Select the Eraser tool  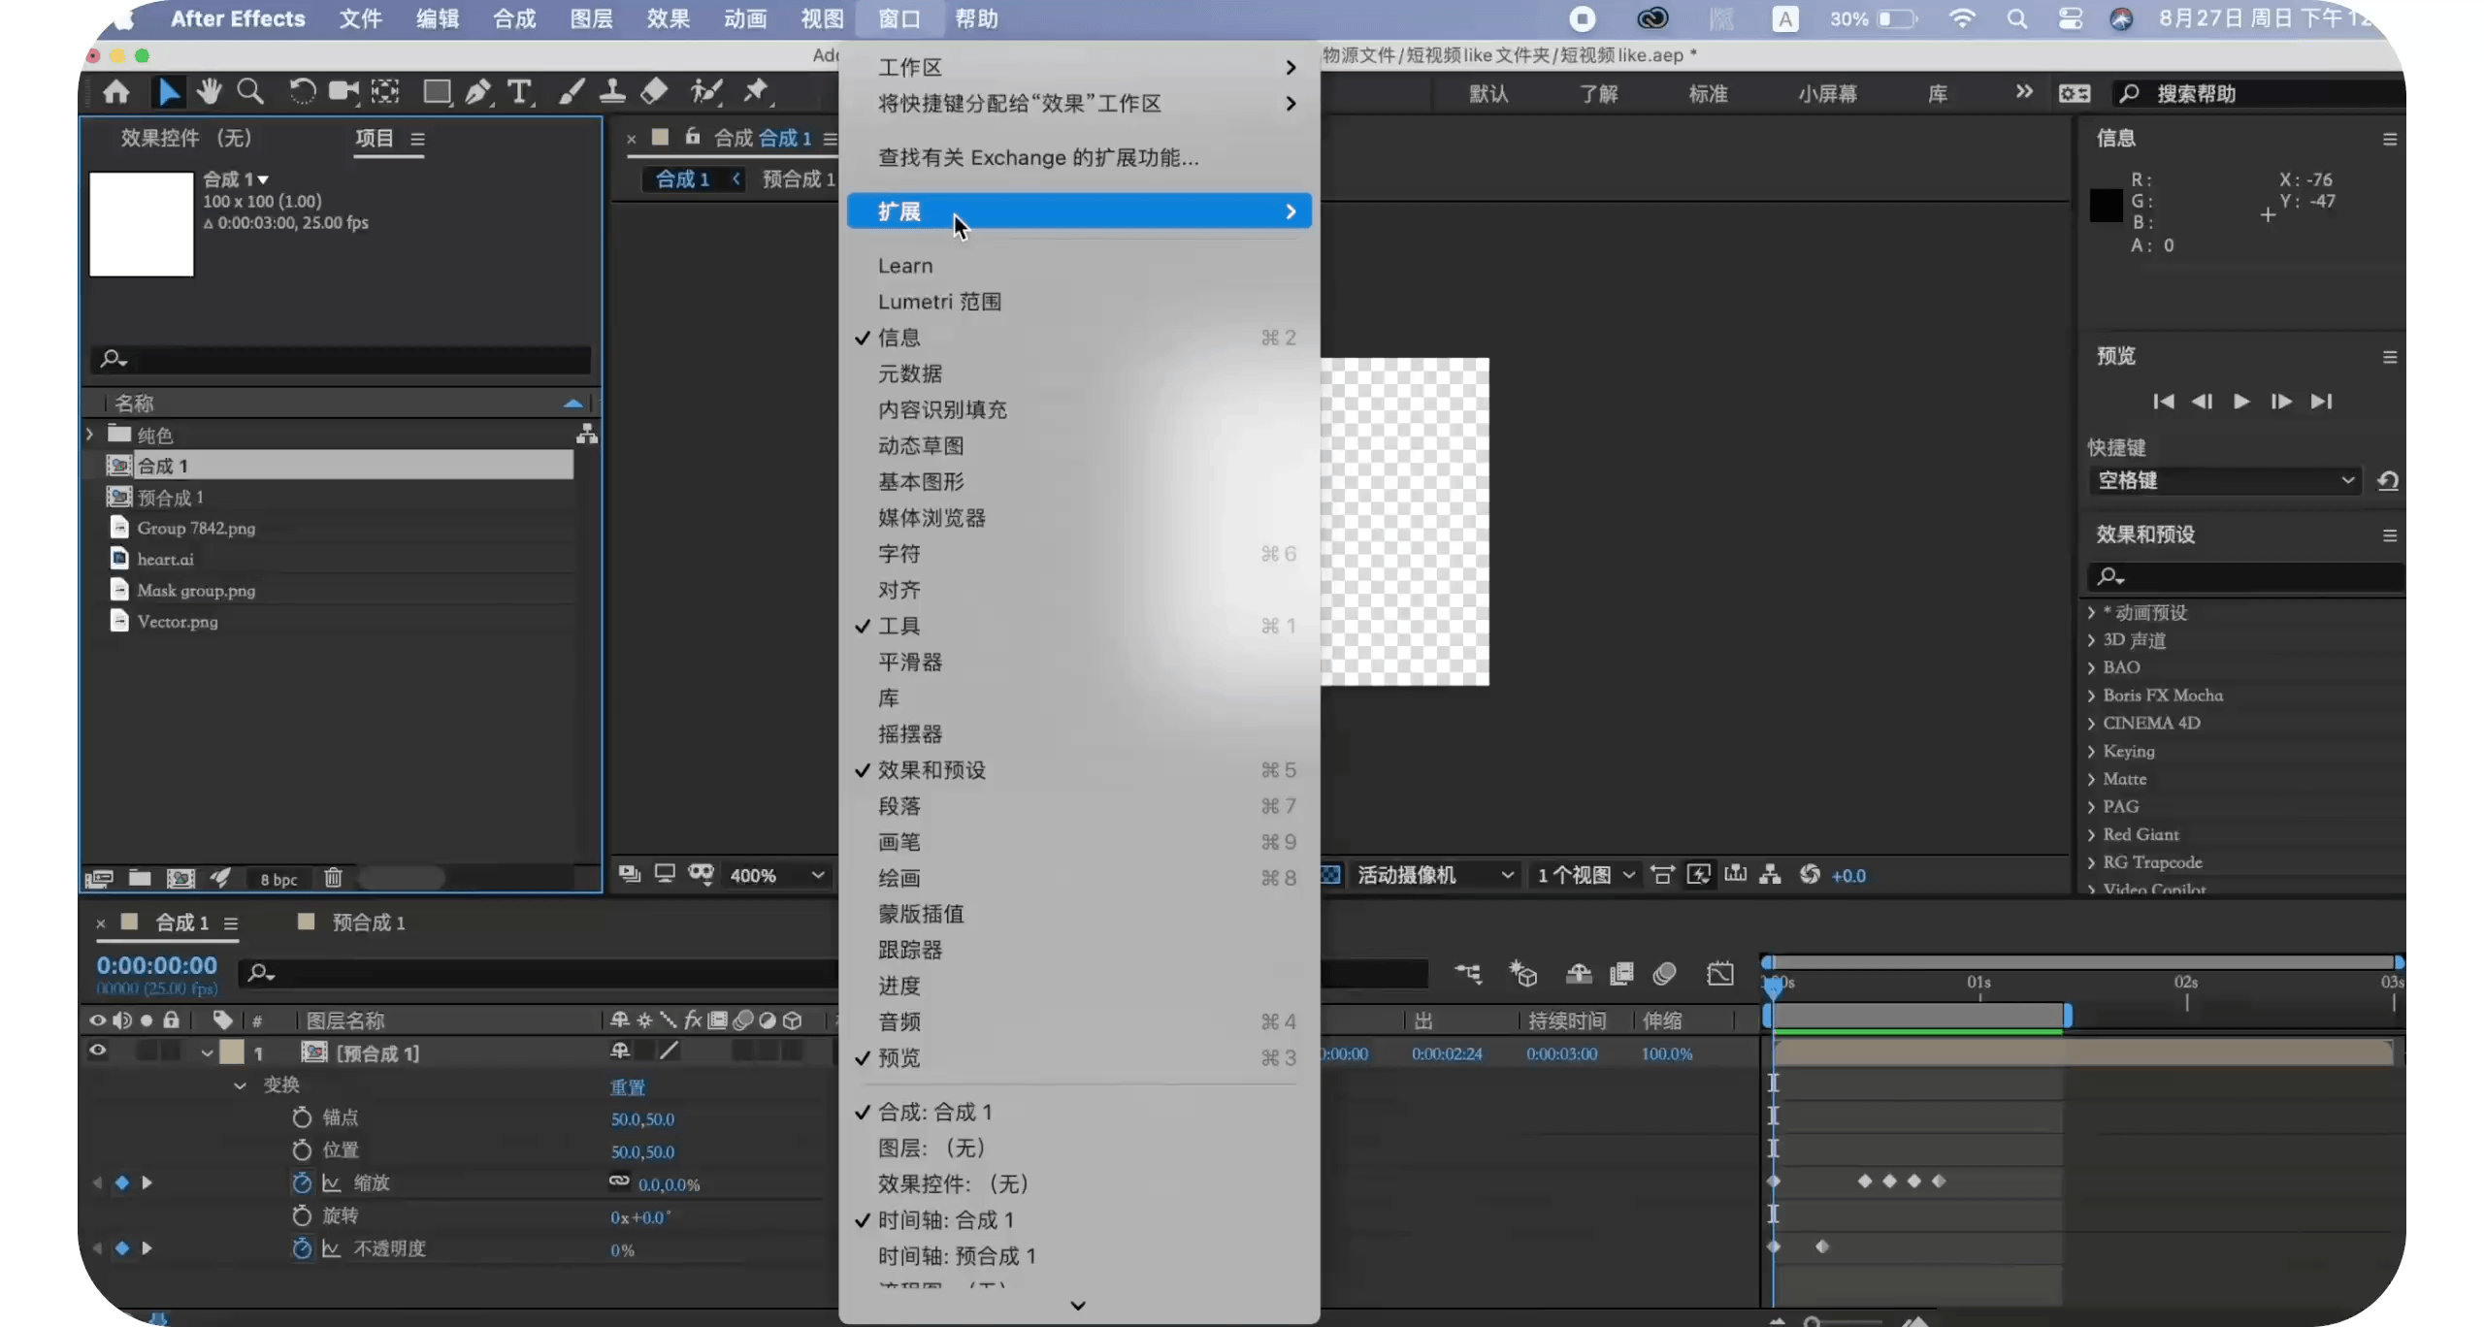tap(654, 92)
